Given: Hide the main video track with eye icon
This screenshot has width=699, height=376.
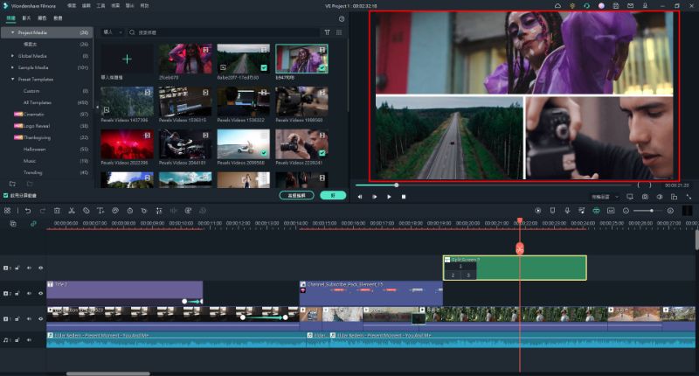Looking at the screenshot, I should tap(40, 319).
